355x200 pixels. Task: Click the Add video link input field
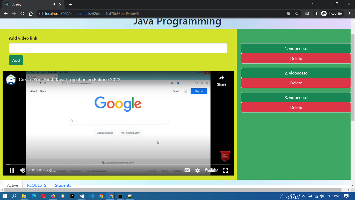coord(118,48)
